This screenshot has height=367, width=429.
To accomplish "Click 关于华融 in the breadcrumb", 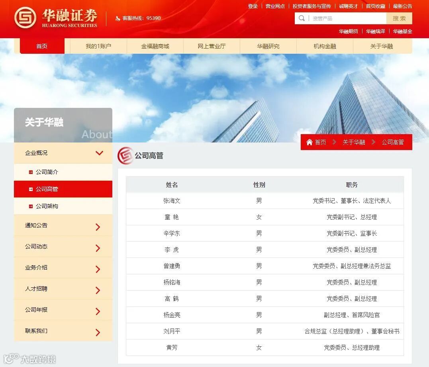I will pos(354,142).
